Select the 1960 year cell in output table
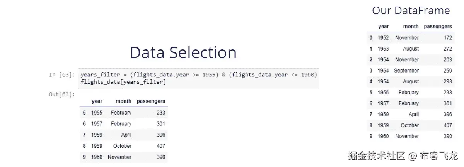Screen dimensions: 464x167 tap(97, 157)
